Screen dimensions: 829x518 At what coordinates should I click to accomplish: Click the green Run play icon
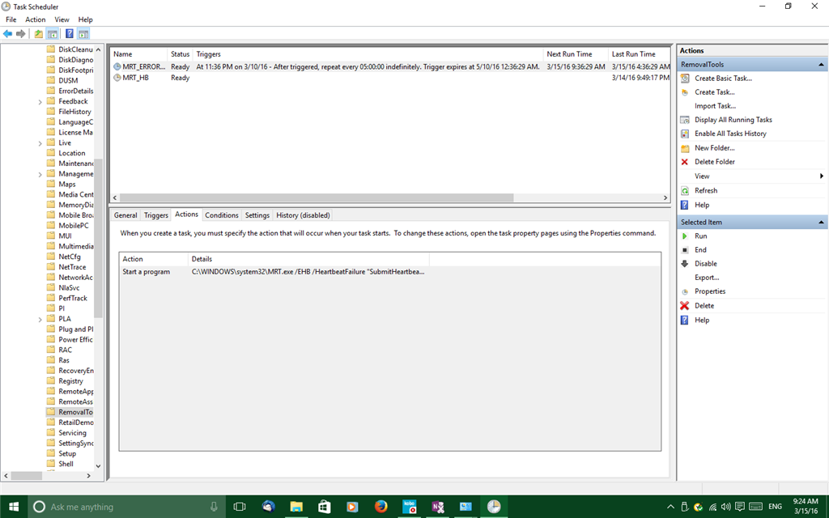685,236
